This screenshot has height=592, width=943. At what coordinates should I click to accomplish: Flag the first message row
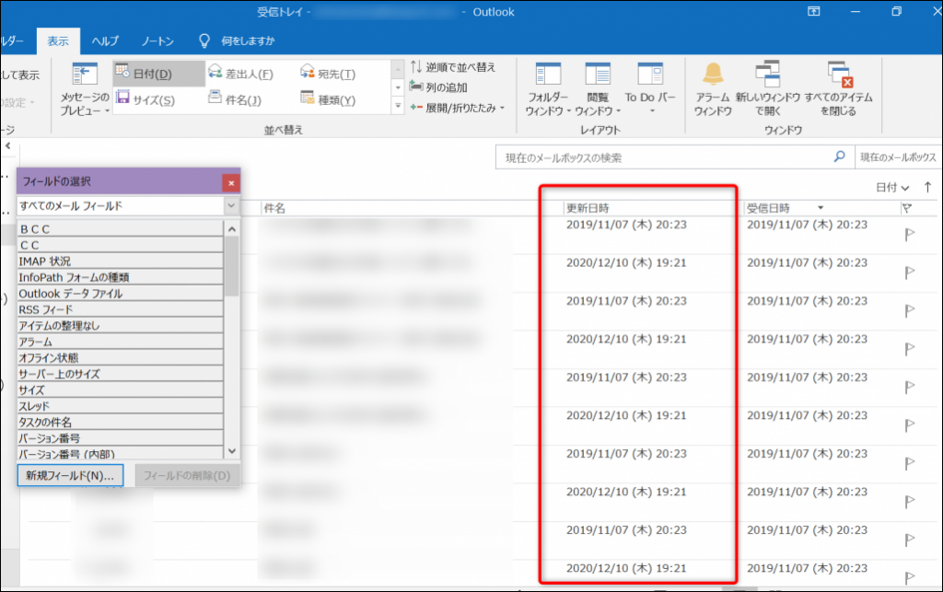click(x=910, y=235)
